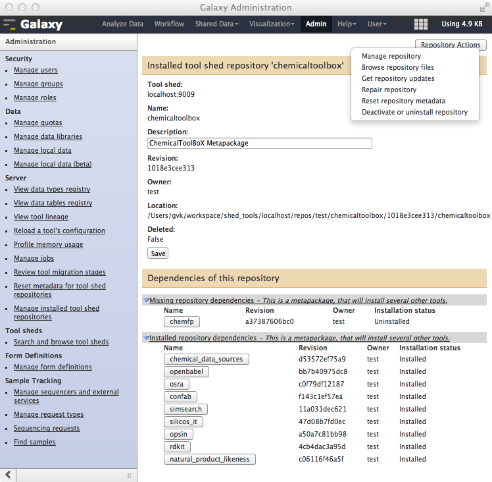Choose Browse repository files menu entry
The height and width of the screenshot is (482, 492).
397,67
